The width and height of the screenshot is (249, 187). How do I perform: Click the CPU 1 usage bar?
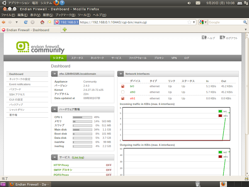tap(82, 117)
